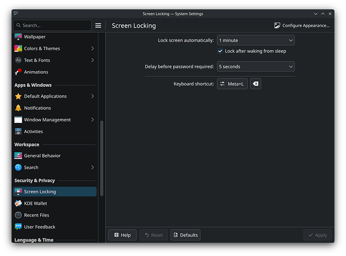346x256 pixels.
Task: Click the Recent Files clock icon
Action: click(x=18, y=215)
